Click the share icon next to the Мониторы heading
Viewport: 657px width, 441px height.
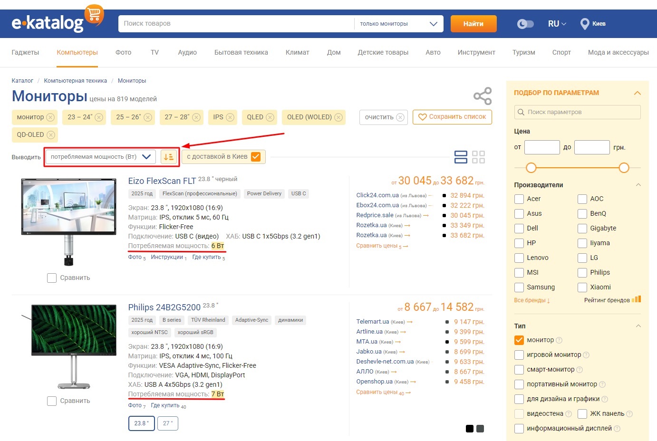pos(483,96)
